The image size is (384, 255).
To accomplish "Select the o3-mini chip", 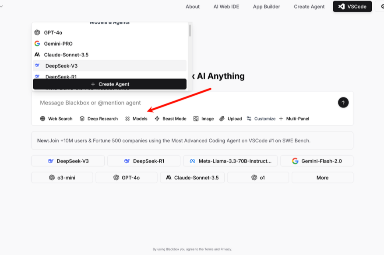I will 62,178.
